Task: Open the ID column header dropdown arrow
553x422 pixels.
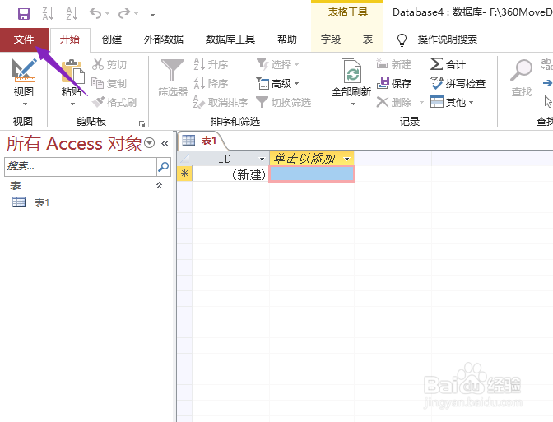Action: pyautogui.click(x=262, y=159)
